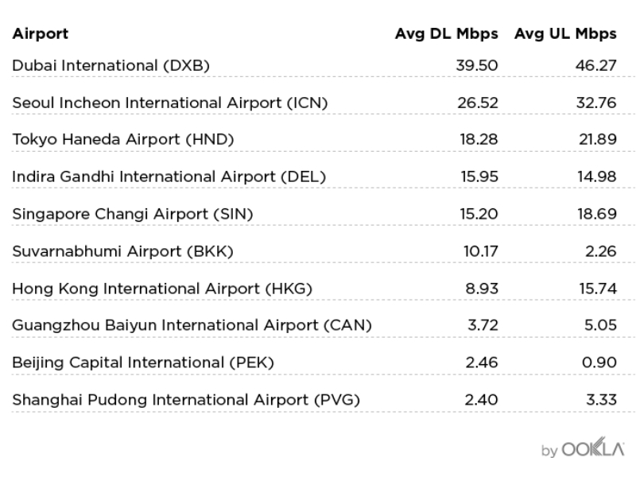Select the 26.52 download value for Incheon

477,103
